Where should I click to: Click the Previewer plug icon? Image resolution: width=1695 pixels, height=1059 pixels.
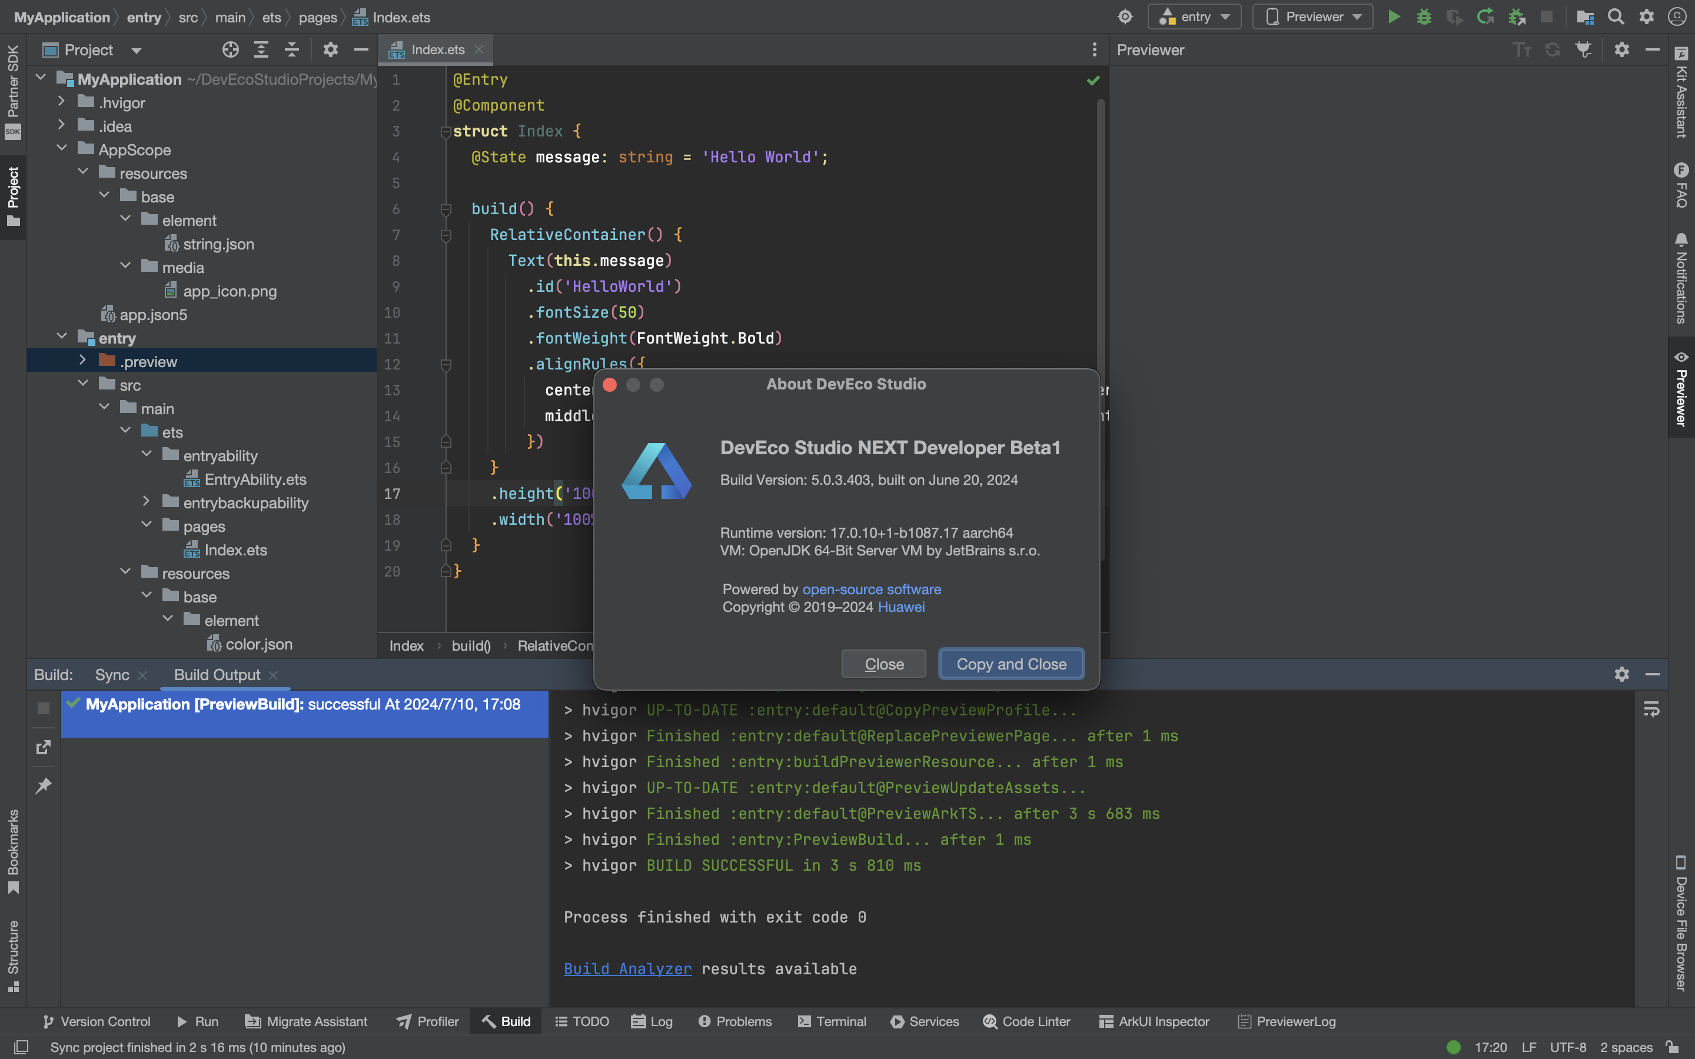coord(1583,50)
